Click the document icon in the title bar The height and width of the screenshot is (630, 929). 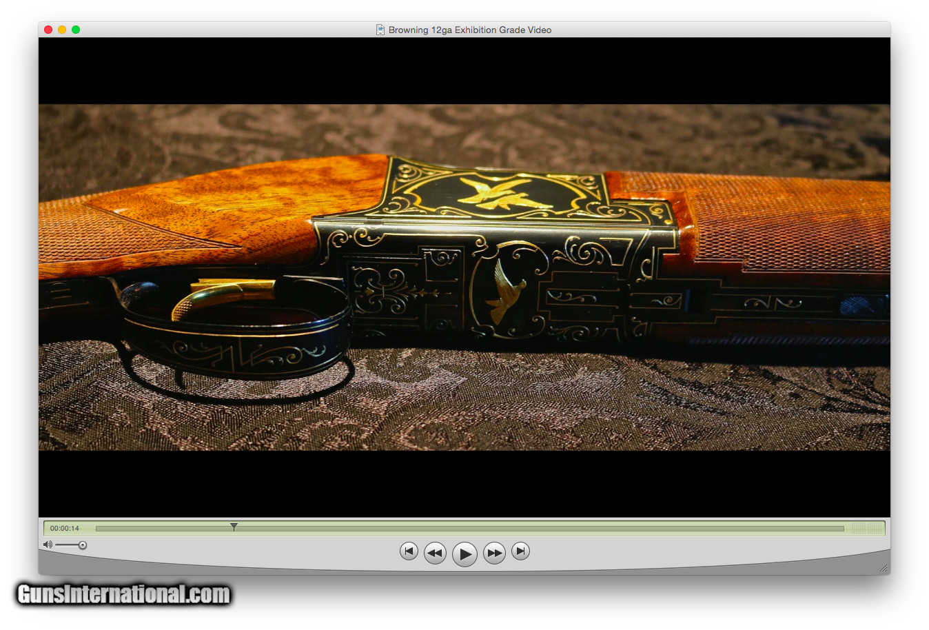380,30
